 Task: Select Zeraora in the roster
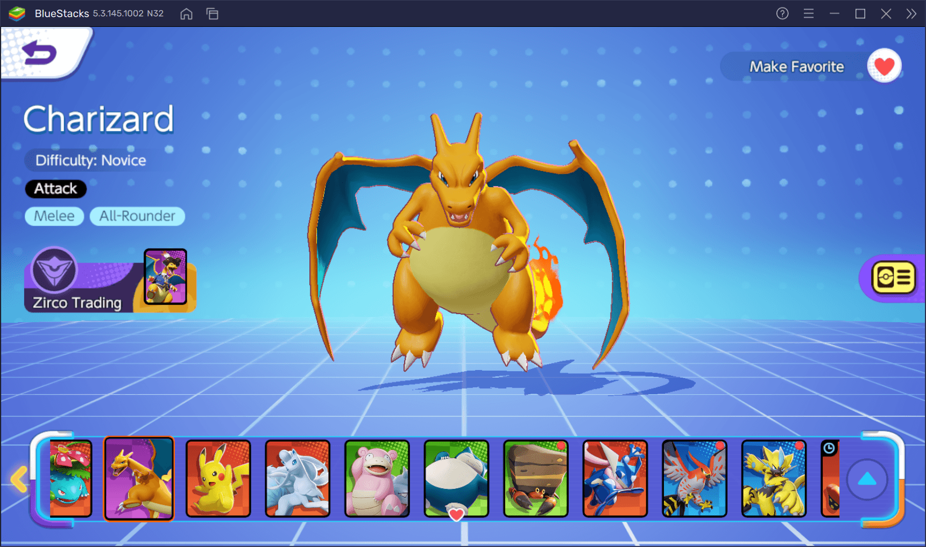point(774,479)
